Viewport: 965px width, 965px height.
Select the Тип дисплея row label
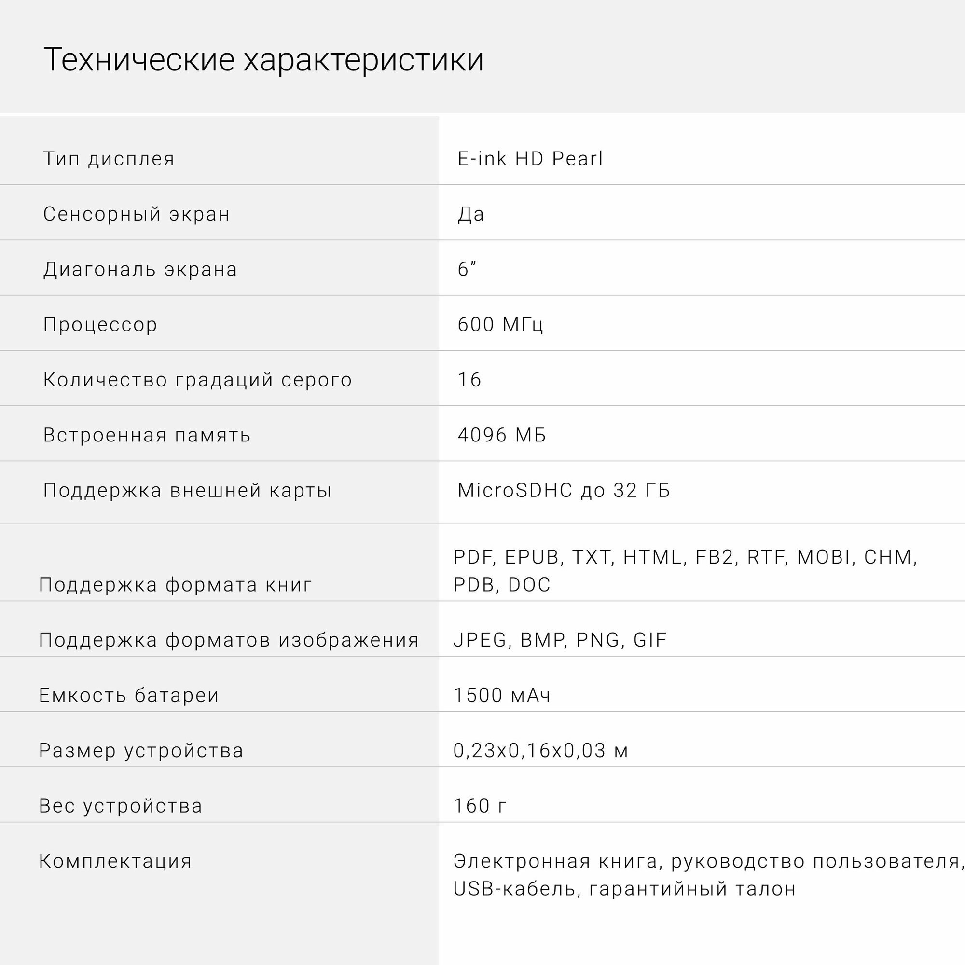(x=109, y=159)
